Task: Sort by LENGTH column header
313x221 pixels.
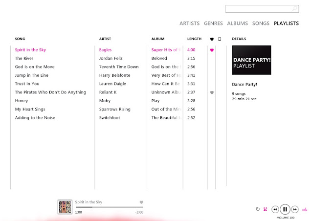Action: click(194, 39)
